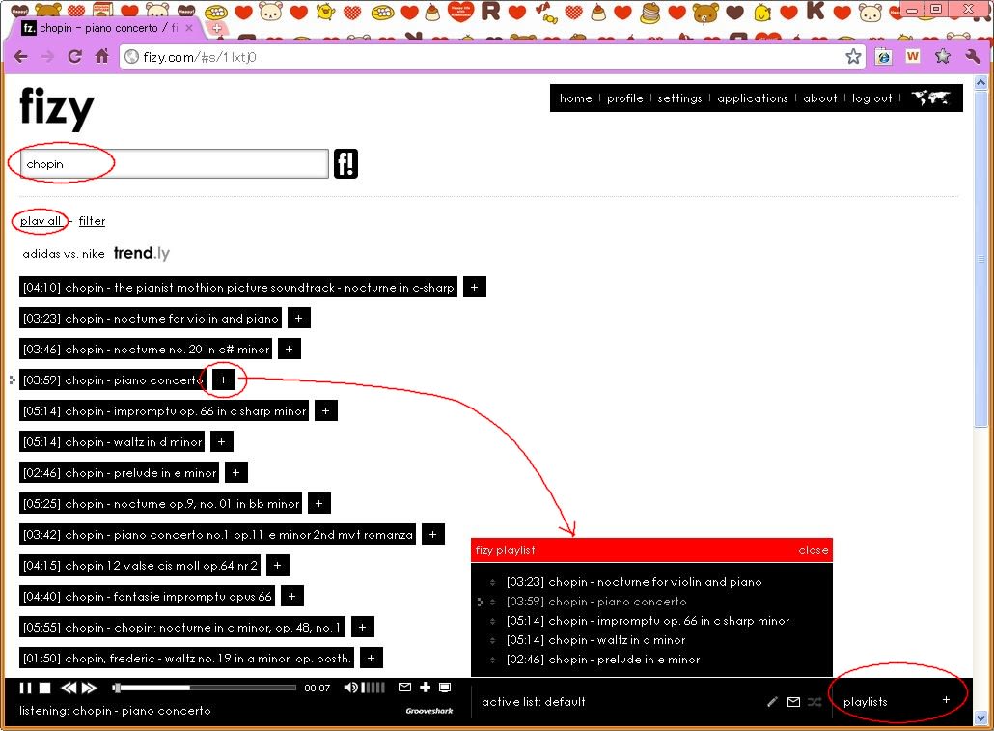Click the pencil icon to edit the active list
This screenshot has height=731, width=994.
(x=772, y=702)
